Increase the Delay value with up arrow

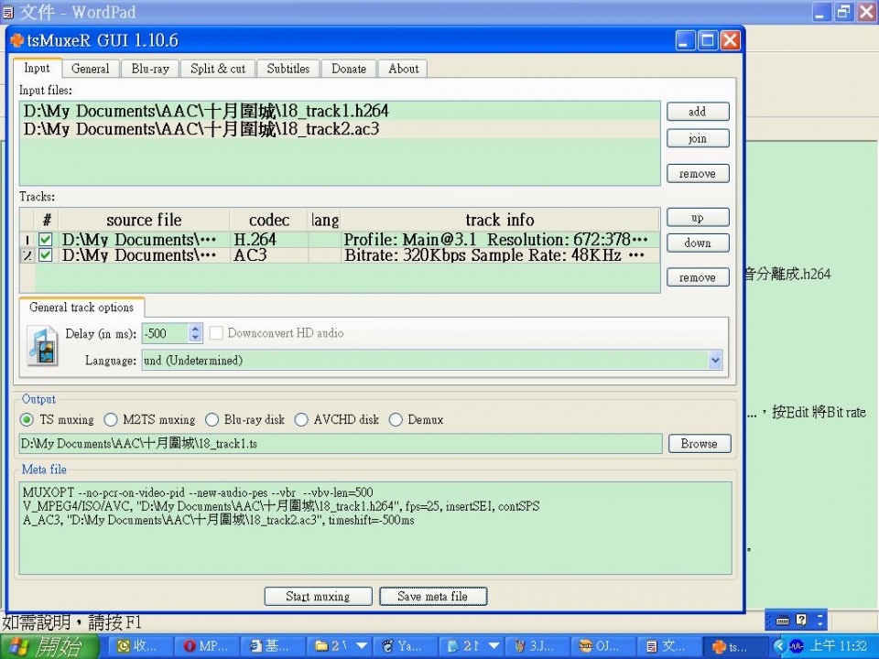pyautogui.click(x=195, y=329)
